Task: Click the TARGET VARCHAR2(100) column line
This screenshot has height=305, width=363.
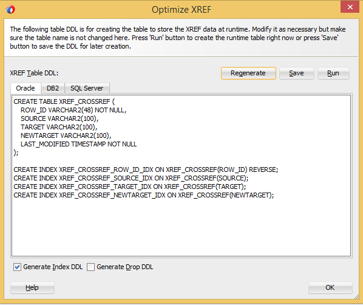Action: tap(59, 127)
